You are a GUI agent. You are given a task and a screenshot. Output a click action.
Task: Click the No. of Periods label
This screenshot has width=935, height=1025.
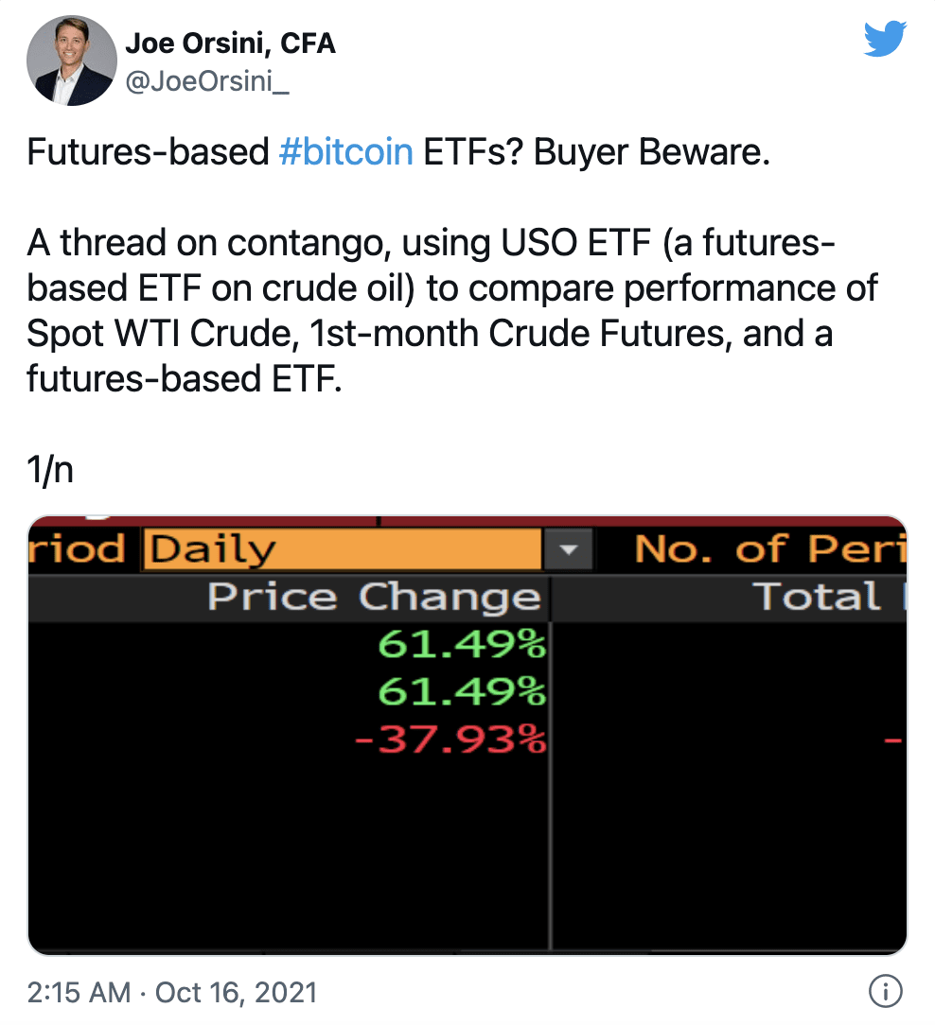[770, 548]
